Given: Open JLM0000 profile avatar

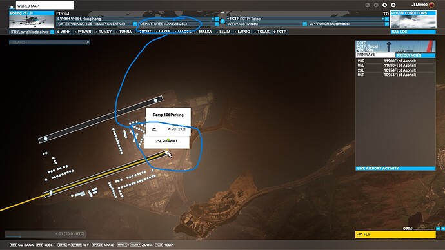Looking at the screenshot, I should pyautogui.click(x=431, y=5).
